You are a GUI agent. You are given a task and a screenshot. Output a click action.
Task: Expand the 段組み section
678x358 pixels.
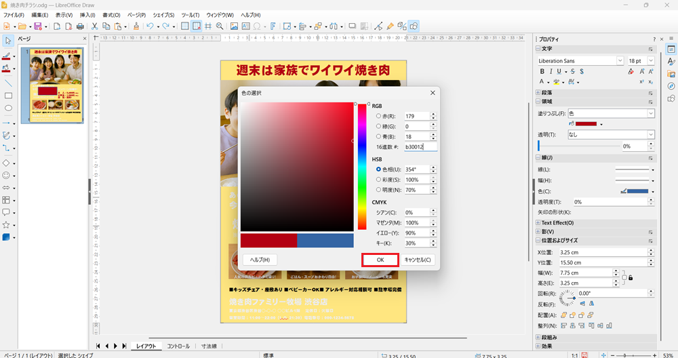(538, 337)
